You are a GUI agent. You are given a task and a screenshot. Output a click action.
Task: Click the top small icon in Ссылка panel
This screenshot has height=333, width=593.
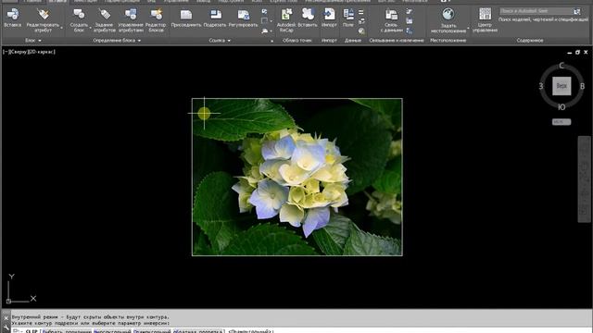pyautogui.click(x=264, y=12)
